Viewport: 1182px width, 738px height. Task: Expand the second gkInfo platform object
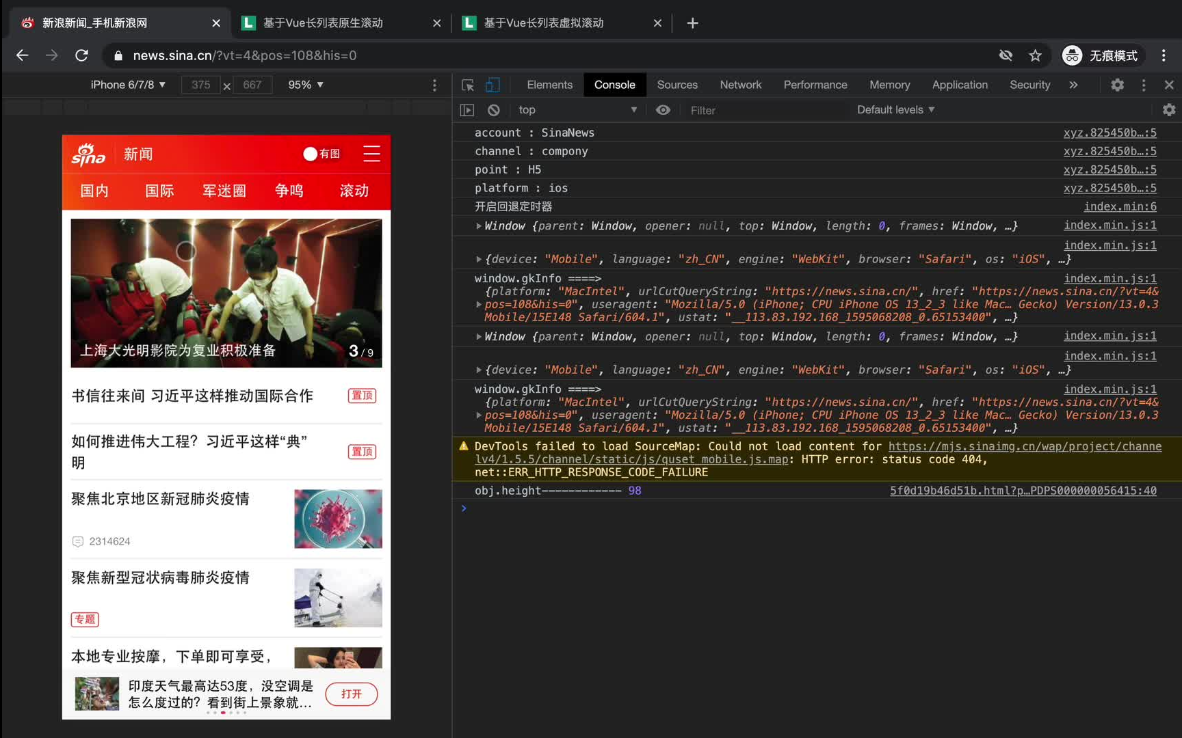(x=479, y=415)
